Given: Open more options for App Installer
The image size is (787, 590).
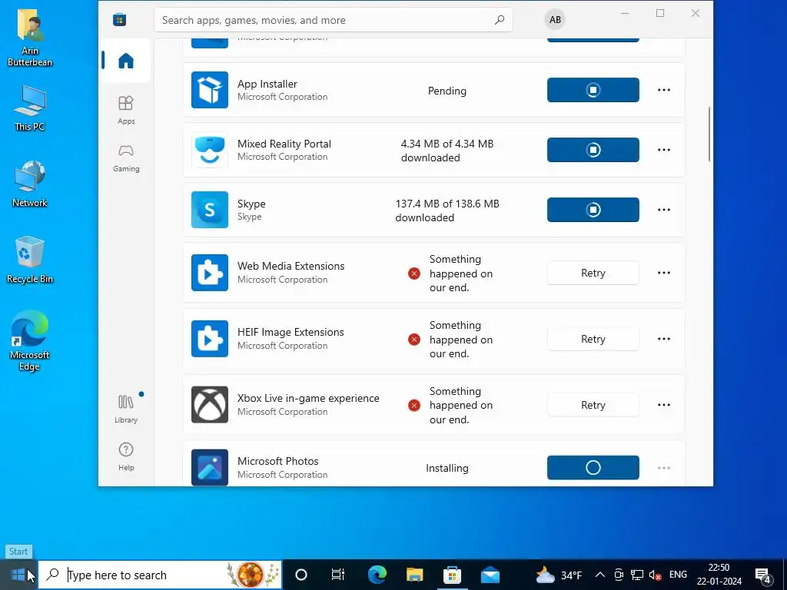Looking at the screenshot, I should tap(663, 90).
